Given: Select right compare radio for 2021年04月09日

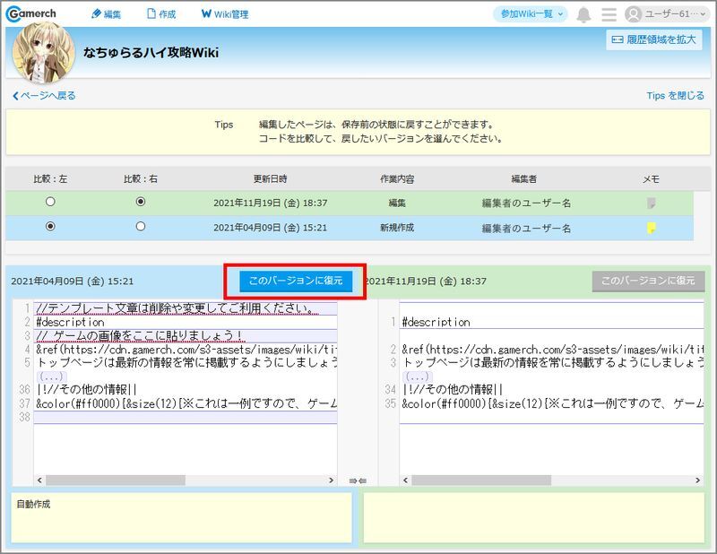Looking at the screenshot, I should (x=140, y=227).
